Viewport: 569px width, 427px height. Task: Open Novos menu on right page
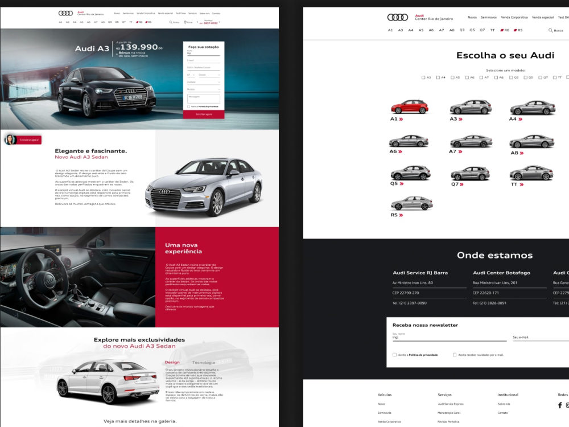point(472,18)
